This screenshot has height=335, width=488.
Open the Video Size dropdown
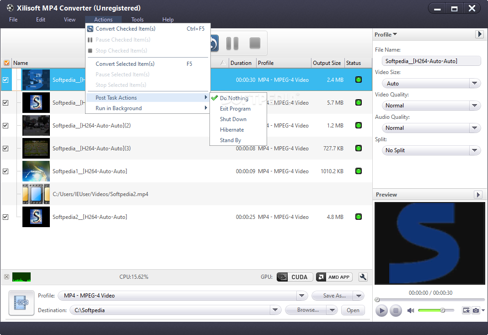474,83
